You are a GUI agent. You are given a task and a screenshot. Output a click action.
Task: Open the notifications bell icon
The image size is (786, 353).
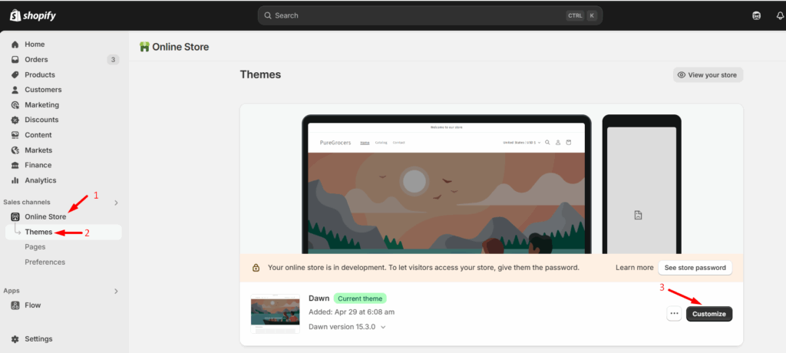[x=780, y=15]
